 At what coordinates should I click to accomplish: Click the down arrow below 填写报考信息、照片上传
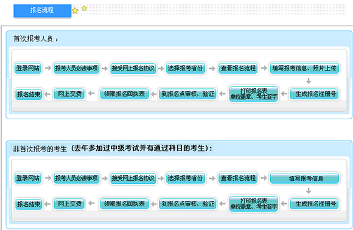tap(309, 81)
